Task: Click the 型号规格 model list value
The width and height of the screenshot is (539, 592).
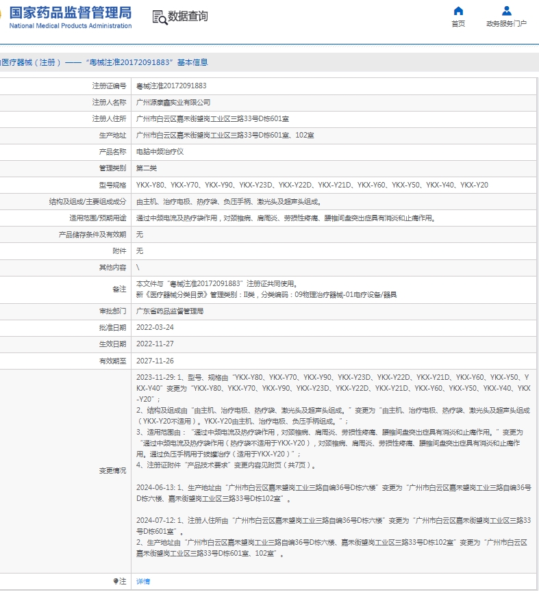Action: click(x=312, y=185)
